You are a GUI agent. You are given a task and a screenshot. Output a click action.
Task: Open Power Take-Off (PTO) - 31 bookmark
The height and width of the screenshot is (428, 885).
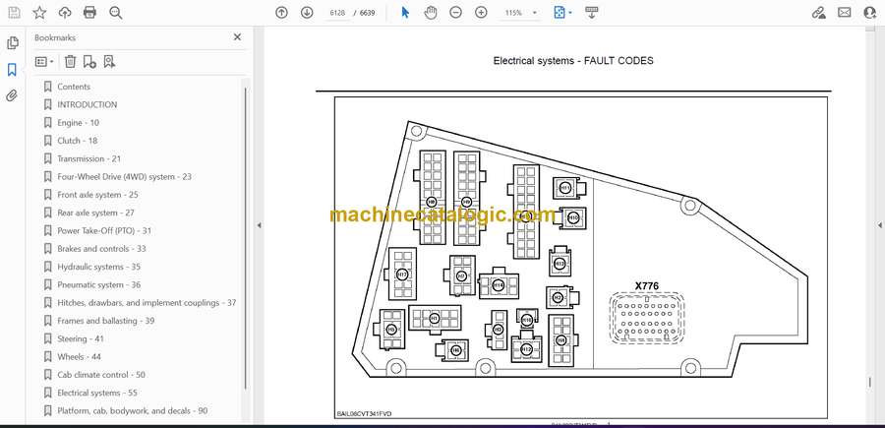pyautogui.click(x=104, y=231)
